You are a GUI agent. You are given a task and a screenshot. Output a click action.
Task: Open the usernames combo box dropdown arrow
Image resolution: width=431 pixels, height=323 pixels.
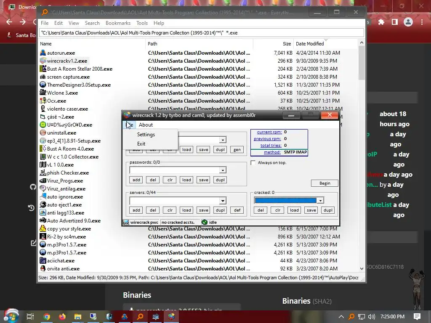click(223, 140)
